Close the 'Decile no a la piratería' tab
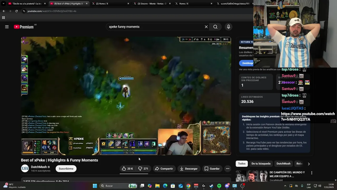Image resolution: width=337 pixels, height=190 pixels. click(45, 4)
